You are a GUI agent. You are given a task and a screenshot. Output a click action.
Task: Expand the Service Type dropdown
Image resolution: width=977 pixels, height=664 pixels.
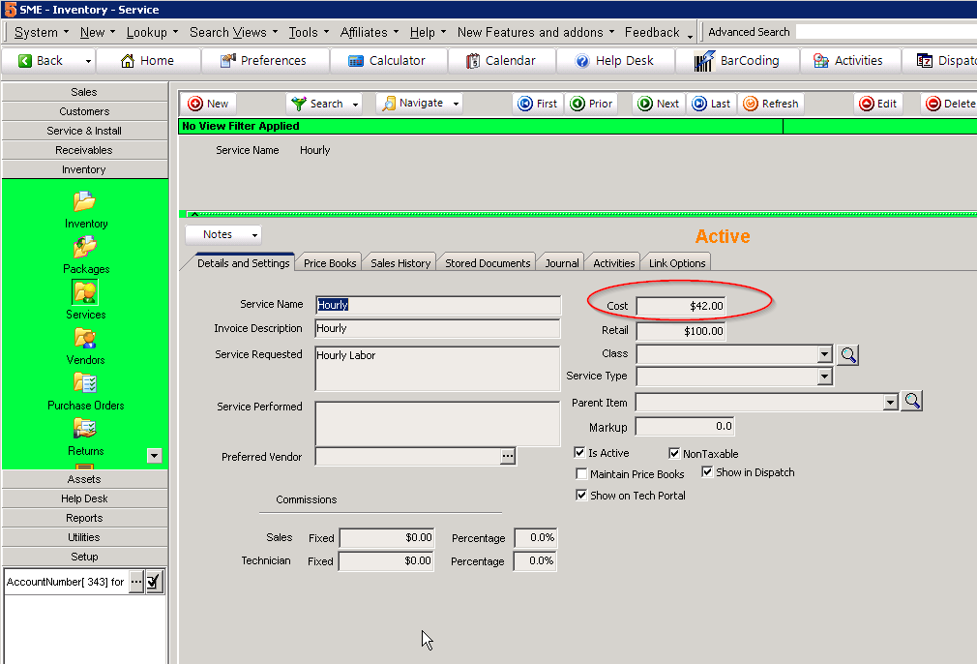(824, 377)
